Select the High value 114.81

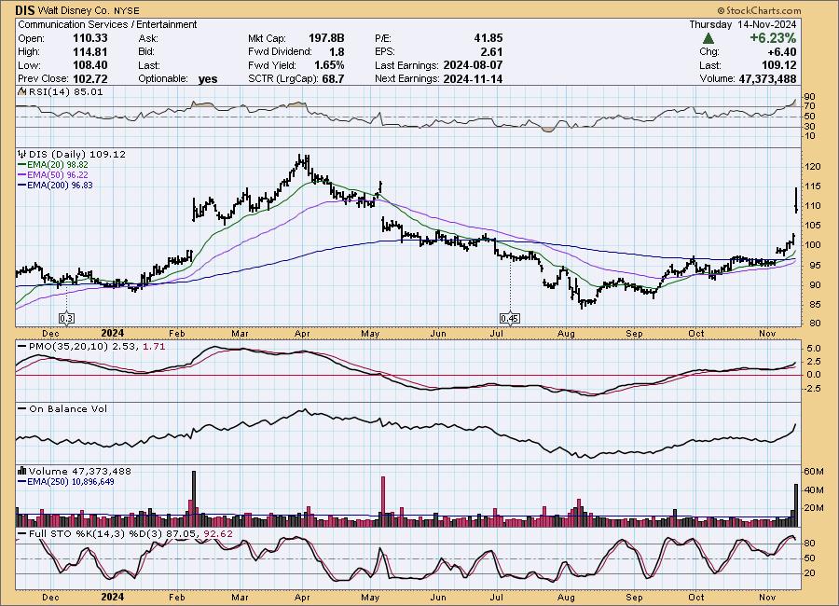89,51
